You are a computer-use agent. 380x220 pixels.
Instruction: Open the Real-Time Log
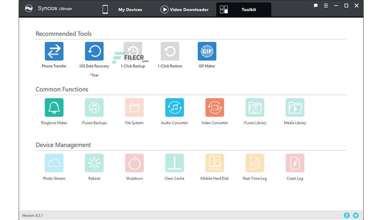[x=255, y=163]
